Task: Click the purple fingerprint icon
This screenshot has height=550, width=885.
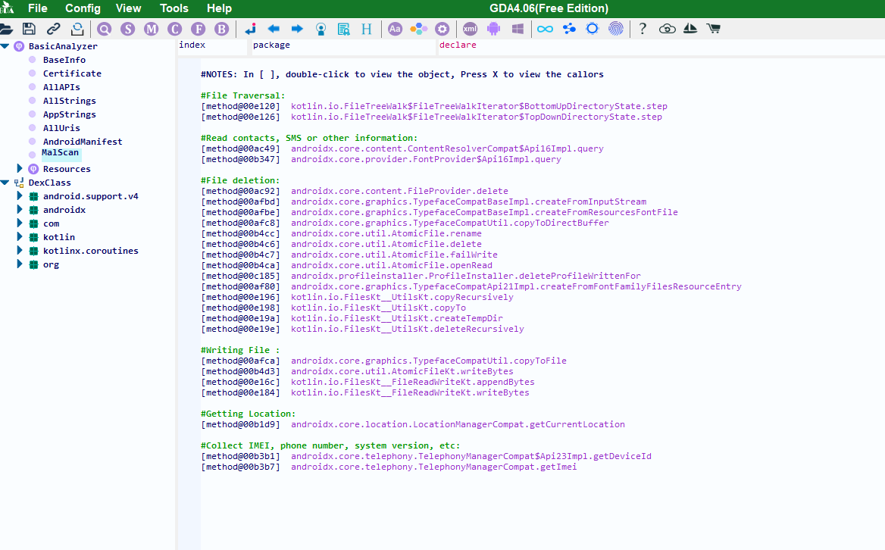Action: tap(616, 29)
